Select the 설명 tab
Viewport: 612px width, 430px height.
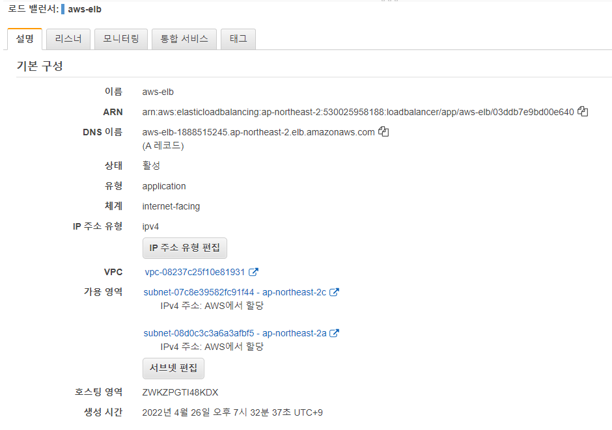25,39
